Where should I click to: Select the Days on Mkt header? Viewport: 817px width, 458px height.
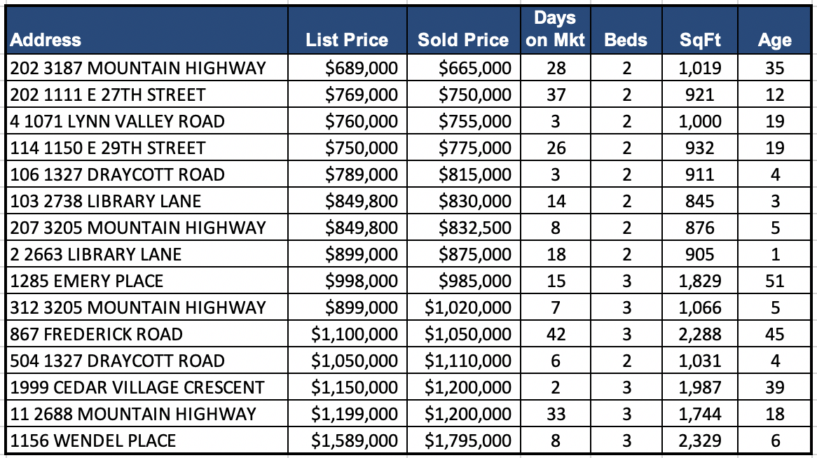pos(555,29)
